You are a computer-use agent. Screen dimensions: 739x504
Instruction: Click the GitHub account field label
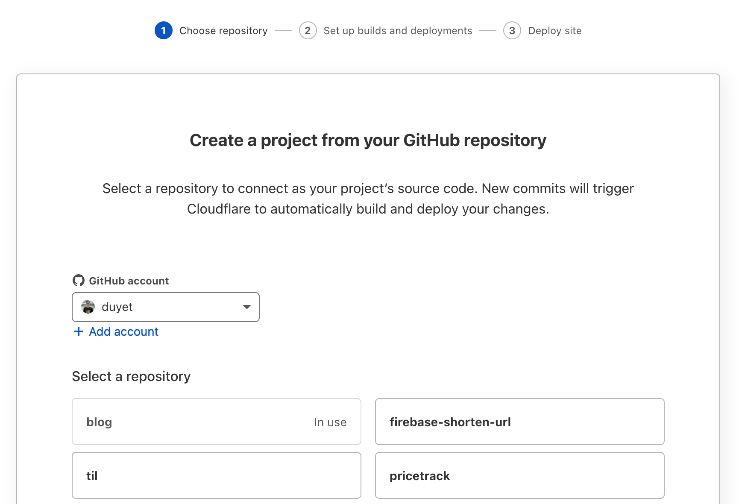pos(129,281)
